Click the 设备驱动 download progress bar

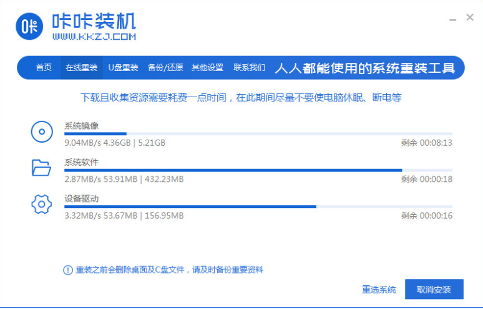point(258,206)
